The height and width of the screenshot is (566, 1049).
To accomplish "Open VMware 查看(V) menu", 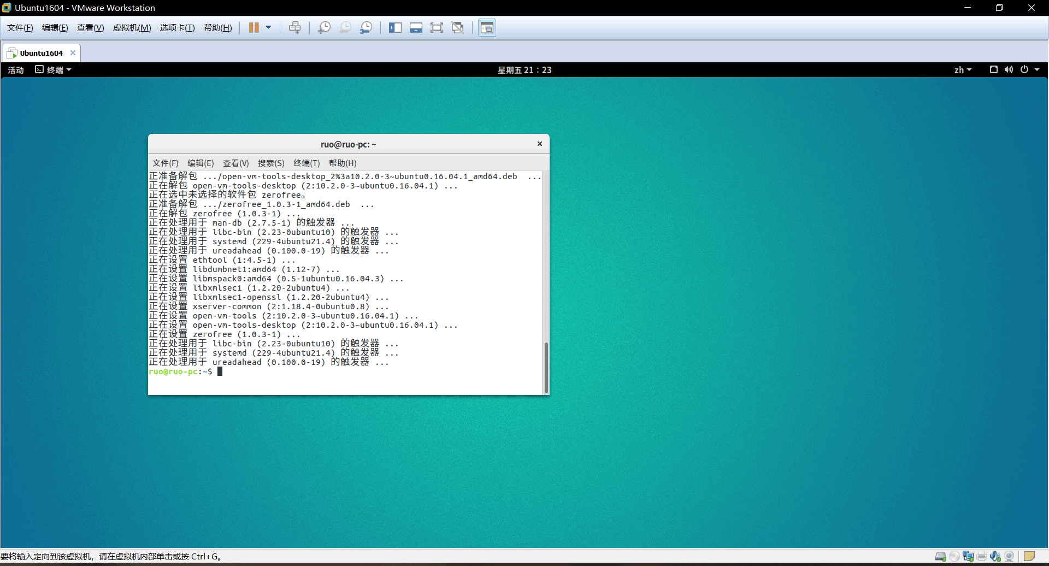I will click(90, 28).
